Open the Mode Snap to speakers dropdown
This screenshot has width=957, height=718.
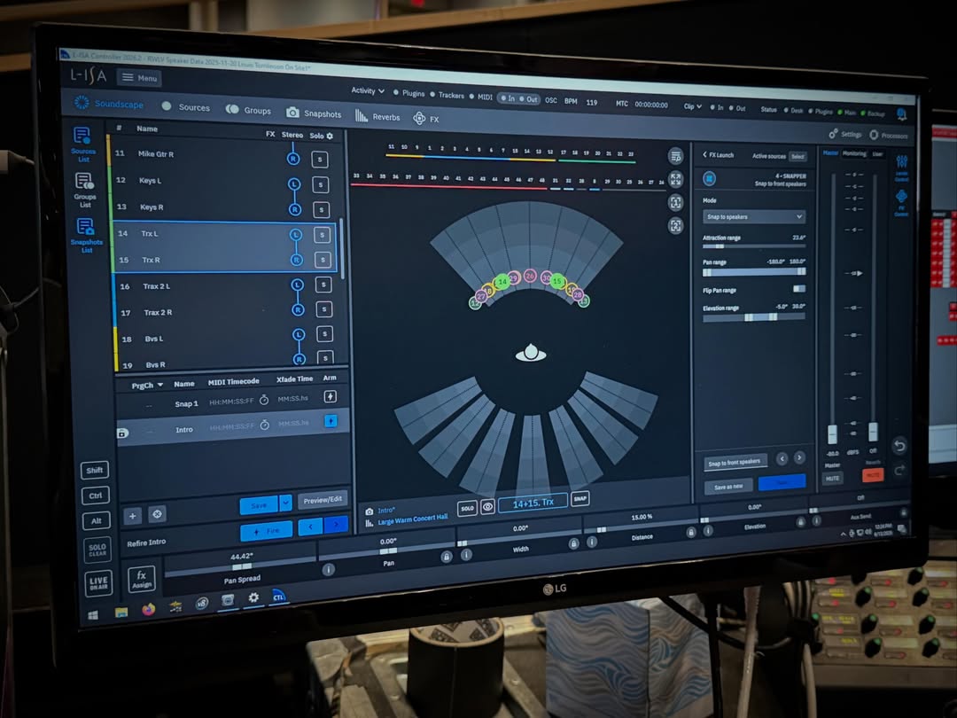754,217
